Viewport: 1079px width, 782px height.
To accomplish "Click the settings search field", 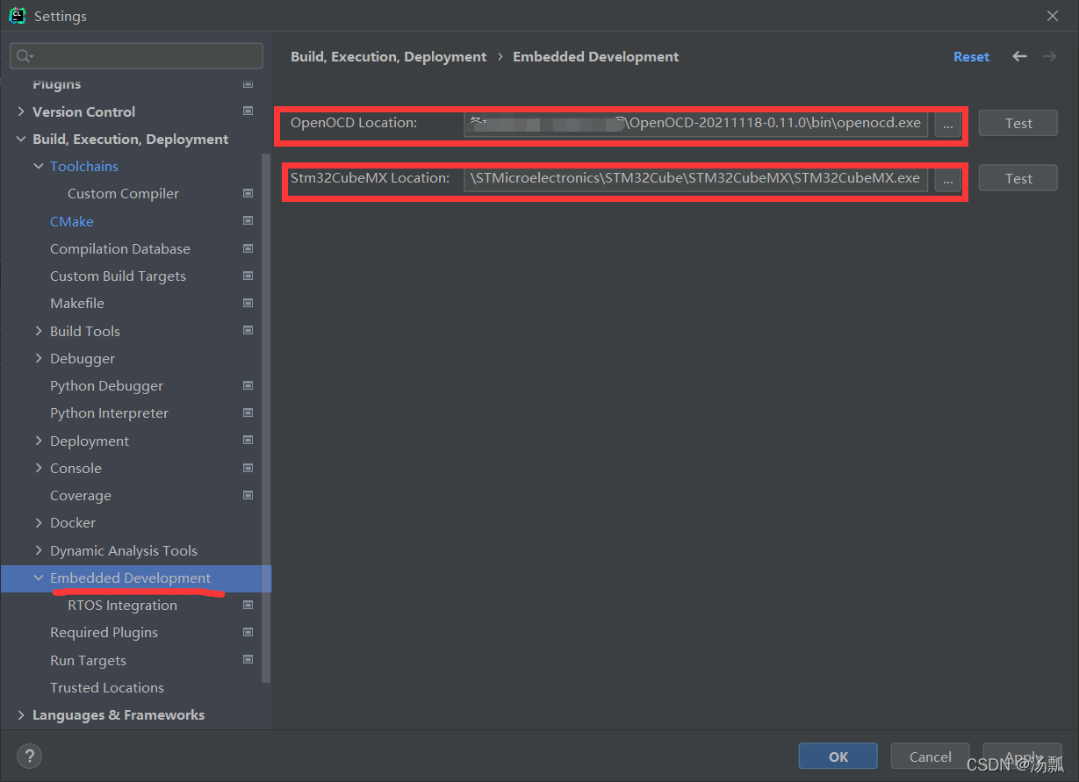I will (x=137, y=56).
